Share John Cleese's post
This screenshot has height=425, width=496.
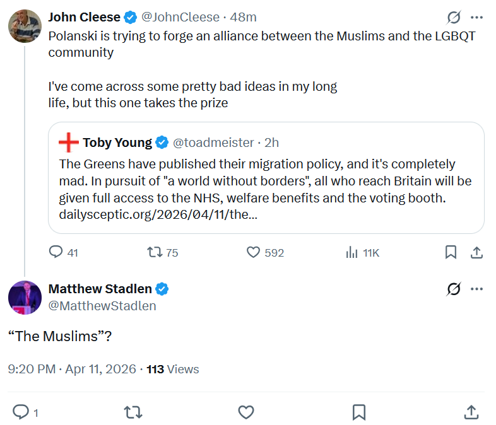point(477,252)
